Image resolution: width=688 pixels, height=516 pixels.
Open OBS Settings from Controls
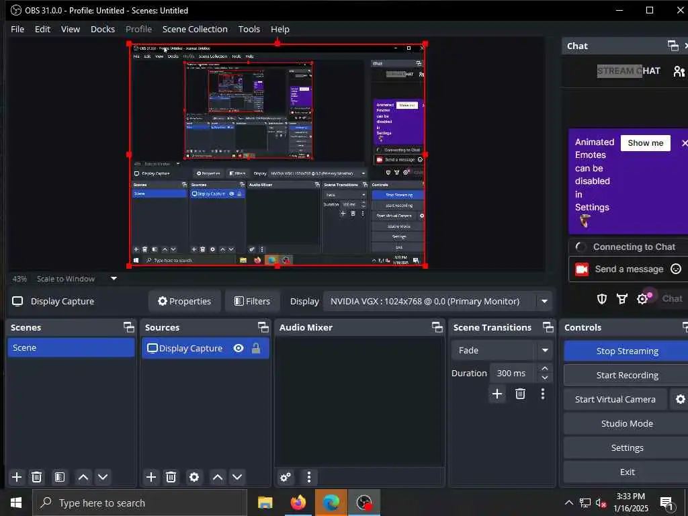pos(627,447)
